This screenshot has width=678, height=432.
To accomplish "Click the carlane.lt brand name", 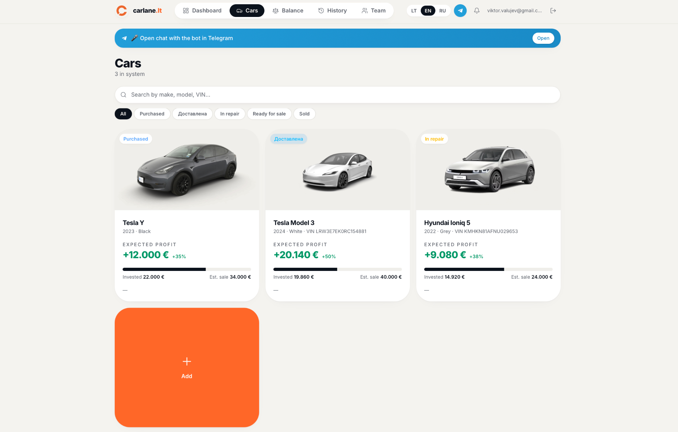I will coord(147,11).
